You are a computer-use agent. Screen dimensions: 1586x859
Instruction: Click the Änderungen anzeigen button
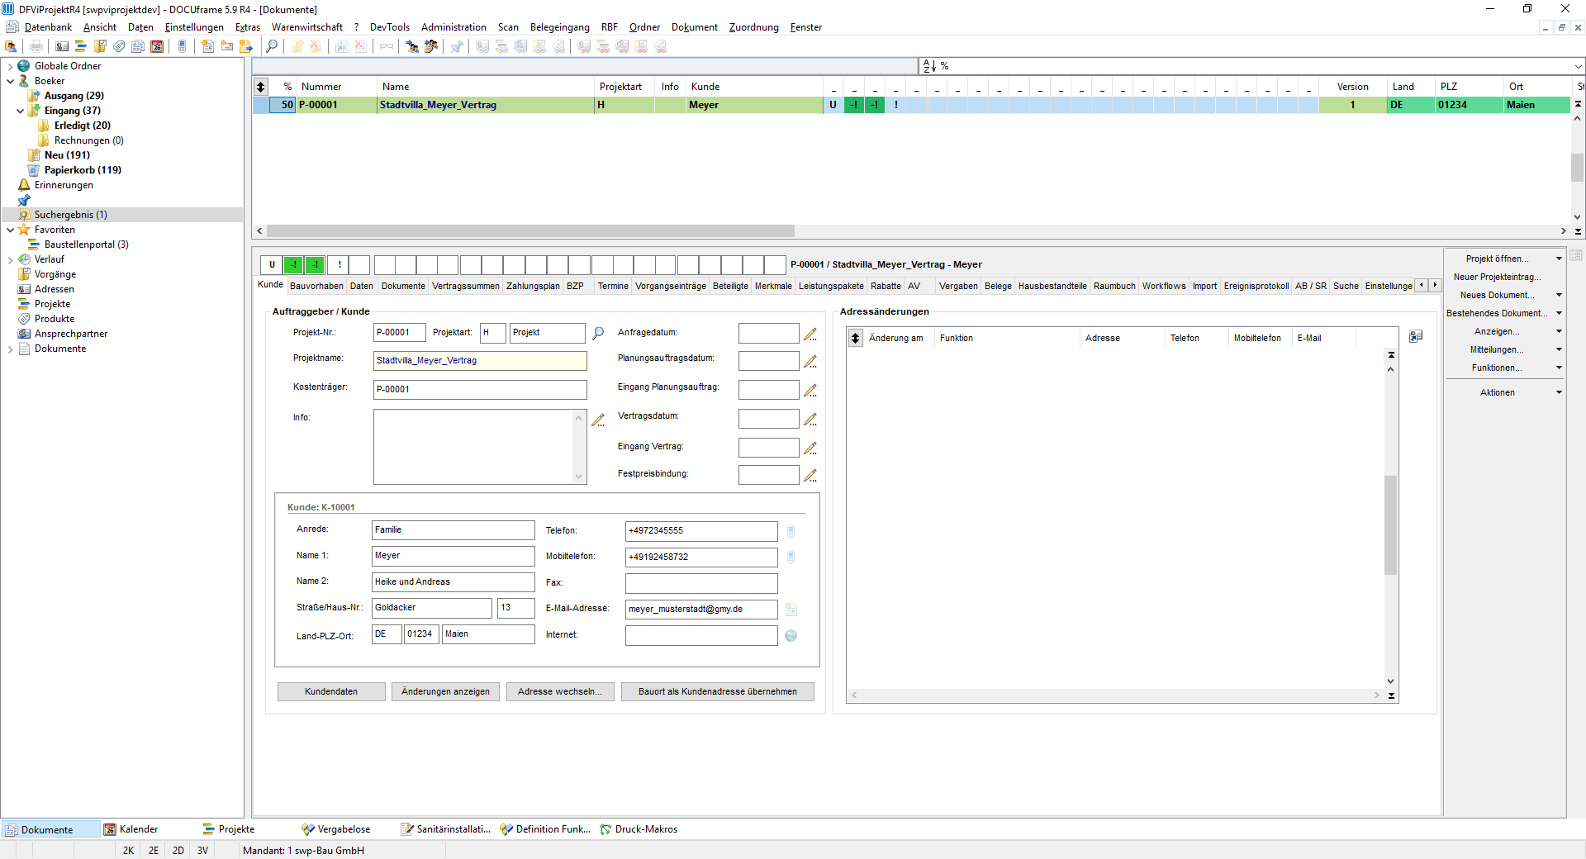pos(445,692)
